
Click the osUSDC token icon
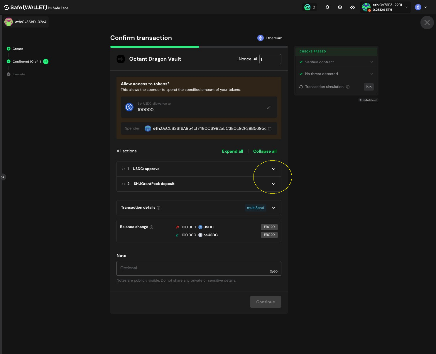[x=200, y=235]
